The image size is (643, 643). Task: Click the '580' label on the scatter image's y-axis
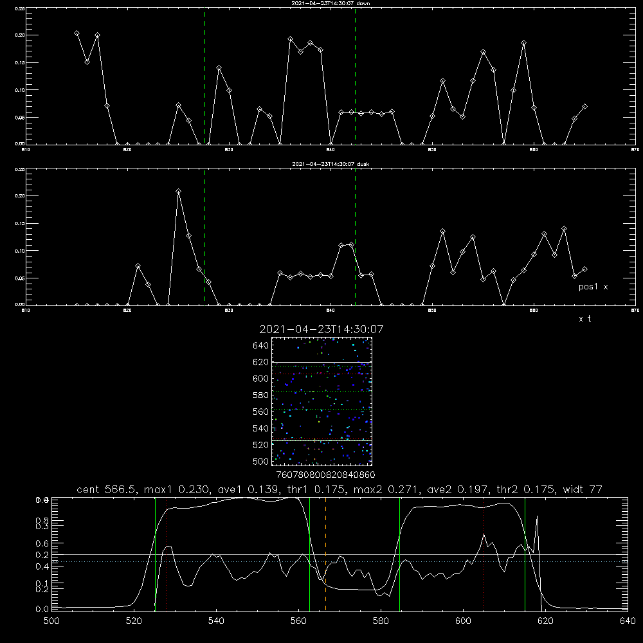tap(261, 395)
